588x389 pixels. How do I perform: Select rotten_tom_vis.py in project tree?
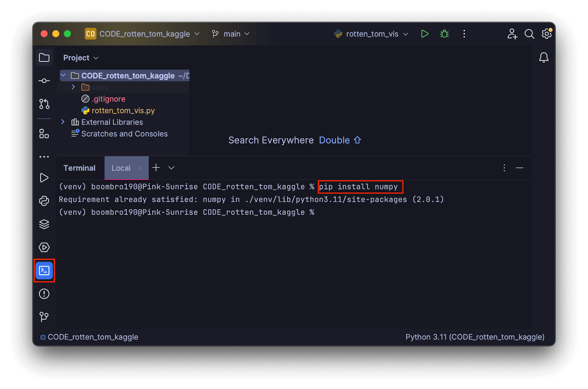[x=123, y=111]
